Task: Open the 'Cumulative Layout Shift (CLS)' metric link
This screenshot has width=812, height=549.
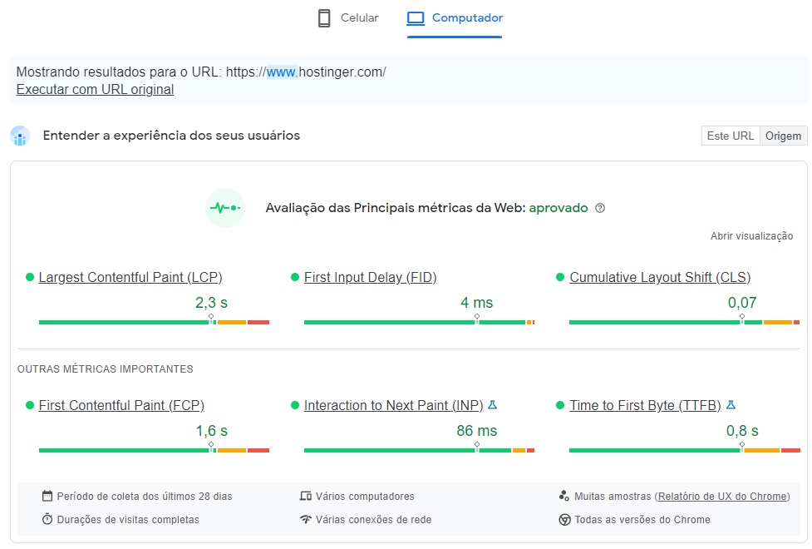Action: 659,277
